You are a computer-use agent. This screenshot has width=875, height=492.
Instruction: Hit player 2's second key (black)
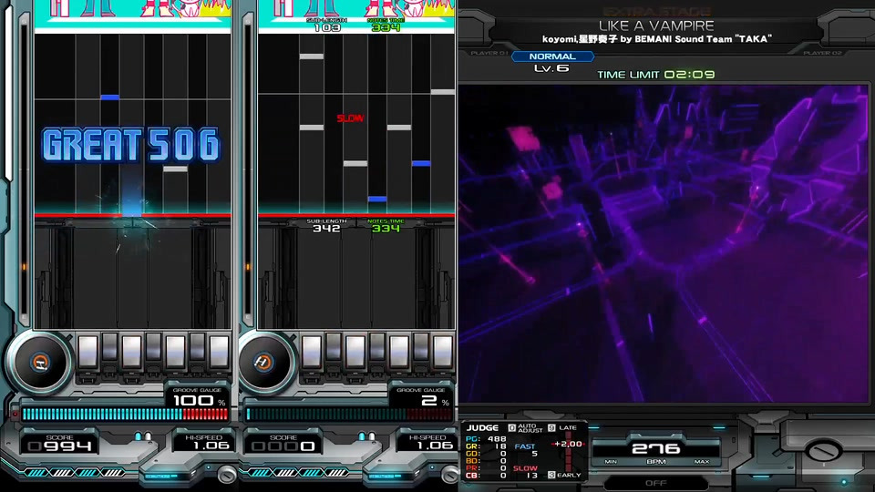[x=334, y=347]
